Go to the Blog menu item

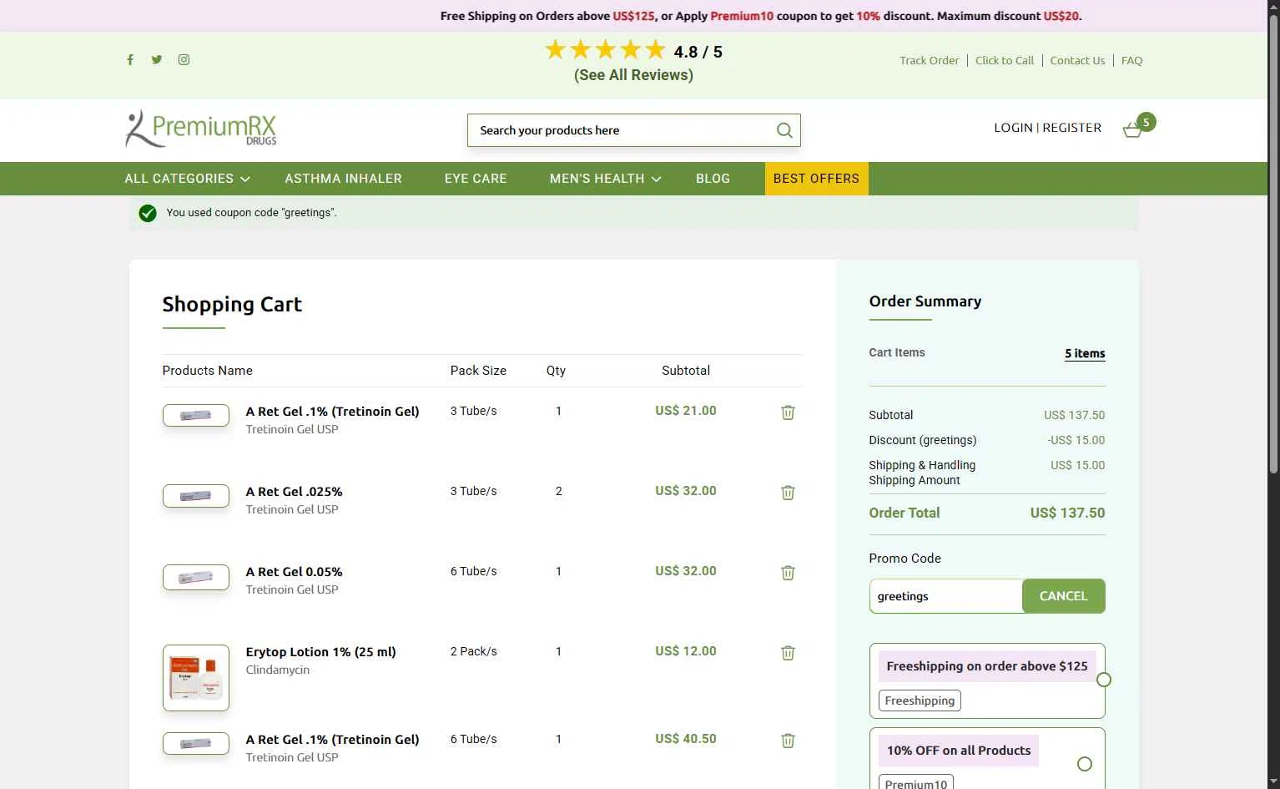click(x=713, y=179)
